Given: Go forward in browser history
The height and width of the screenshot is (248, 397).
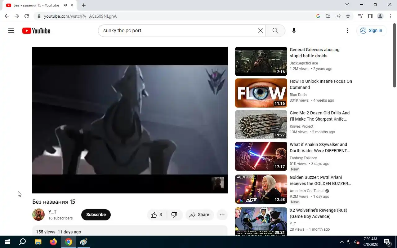Looking at the screenshot, I should [x=17, y=16].
